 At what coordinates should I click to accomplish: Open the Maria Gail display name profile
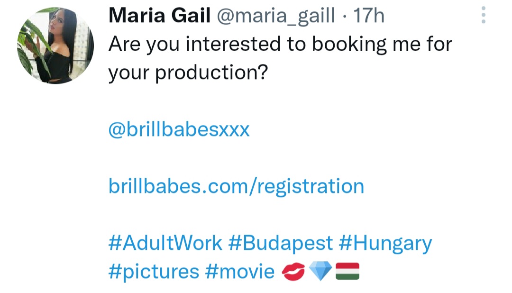pyautogui.click(x=159, y=16)
